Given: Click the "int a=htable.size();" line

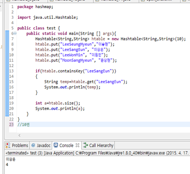Looking at the screenshot, I should tap(58, 103).
